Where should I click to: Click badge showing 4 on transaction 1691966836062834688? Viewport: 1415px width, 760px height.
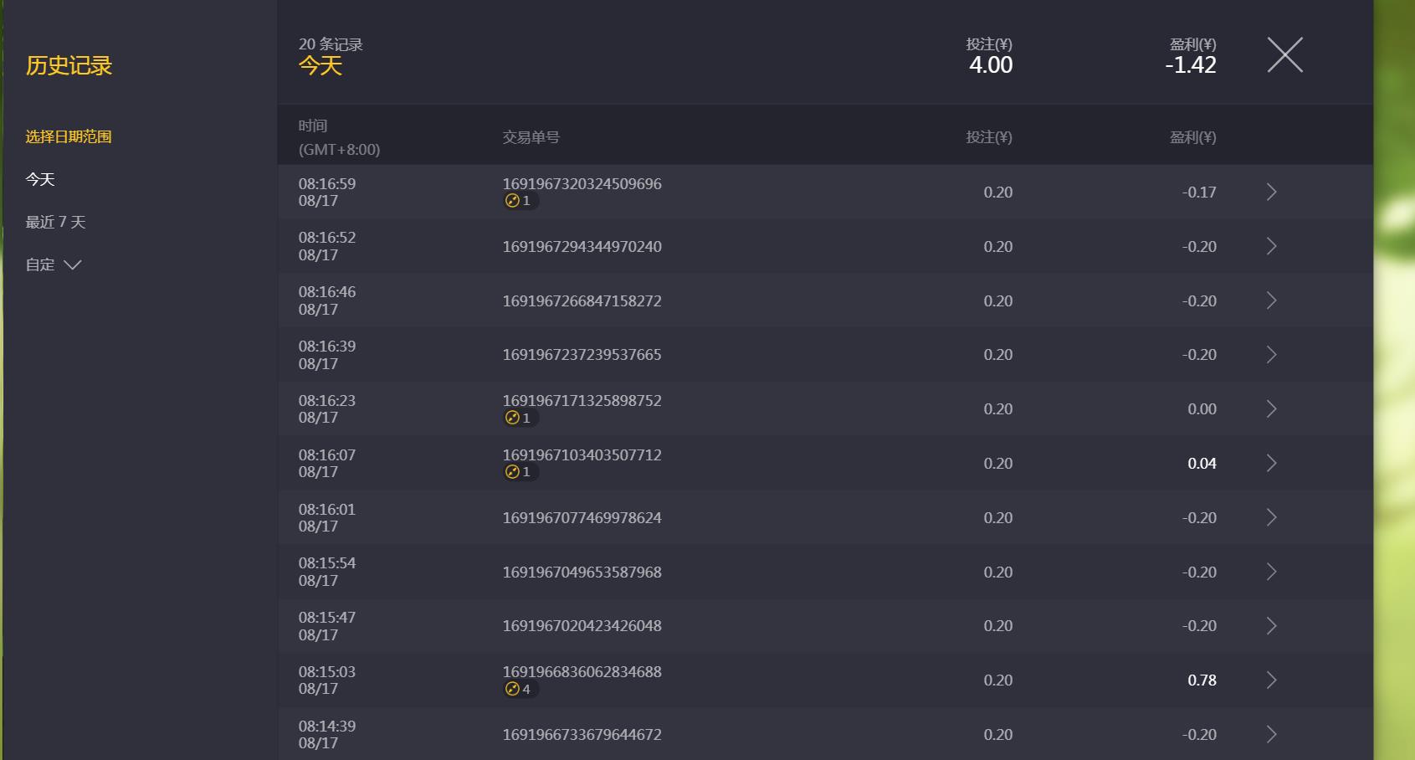pyautogui.click(x=520, y=689)
